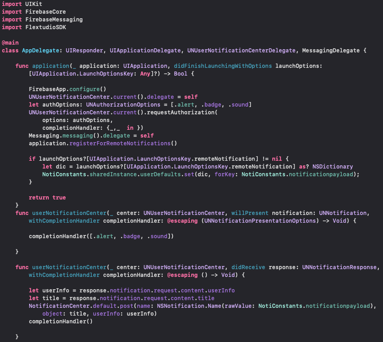The height and width of the screenshot is (342, 383).
Task: Click 'requestAuthorization' method call
Action: click(180, 112)
